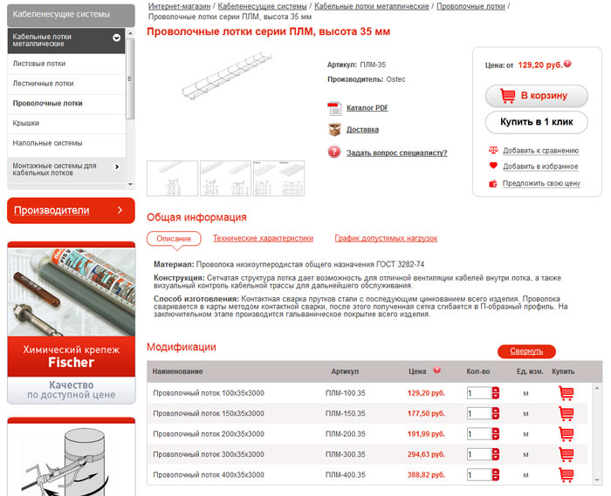Click the main wire tray product image

click(x=226, y=76)
